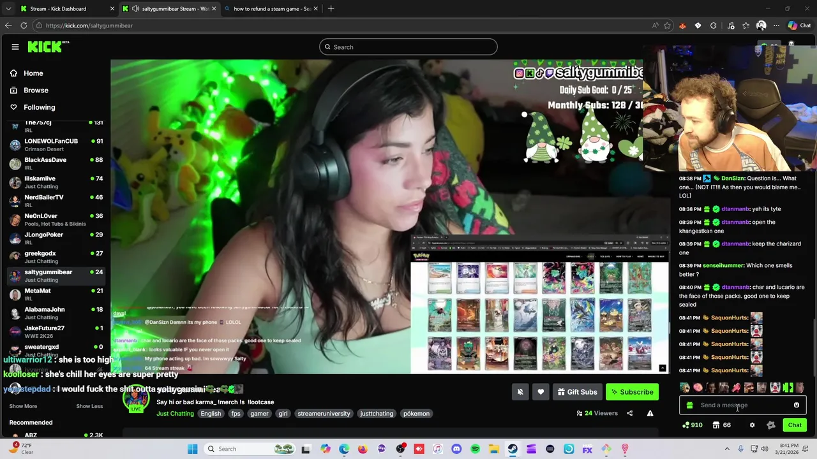Open a new browser tab
Viewport: 817px width, 459px height.
coord(331,9)
